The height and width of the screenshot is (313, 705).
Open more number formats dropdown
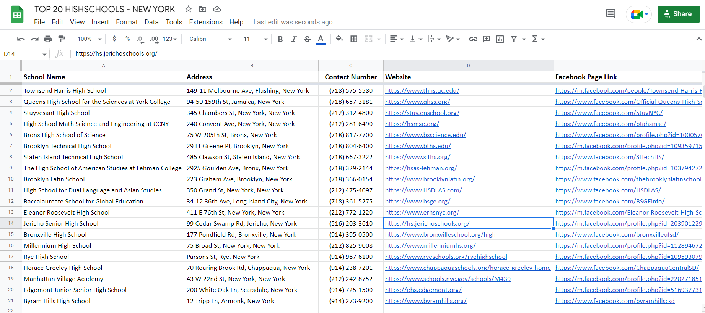pos(170,39)
